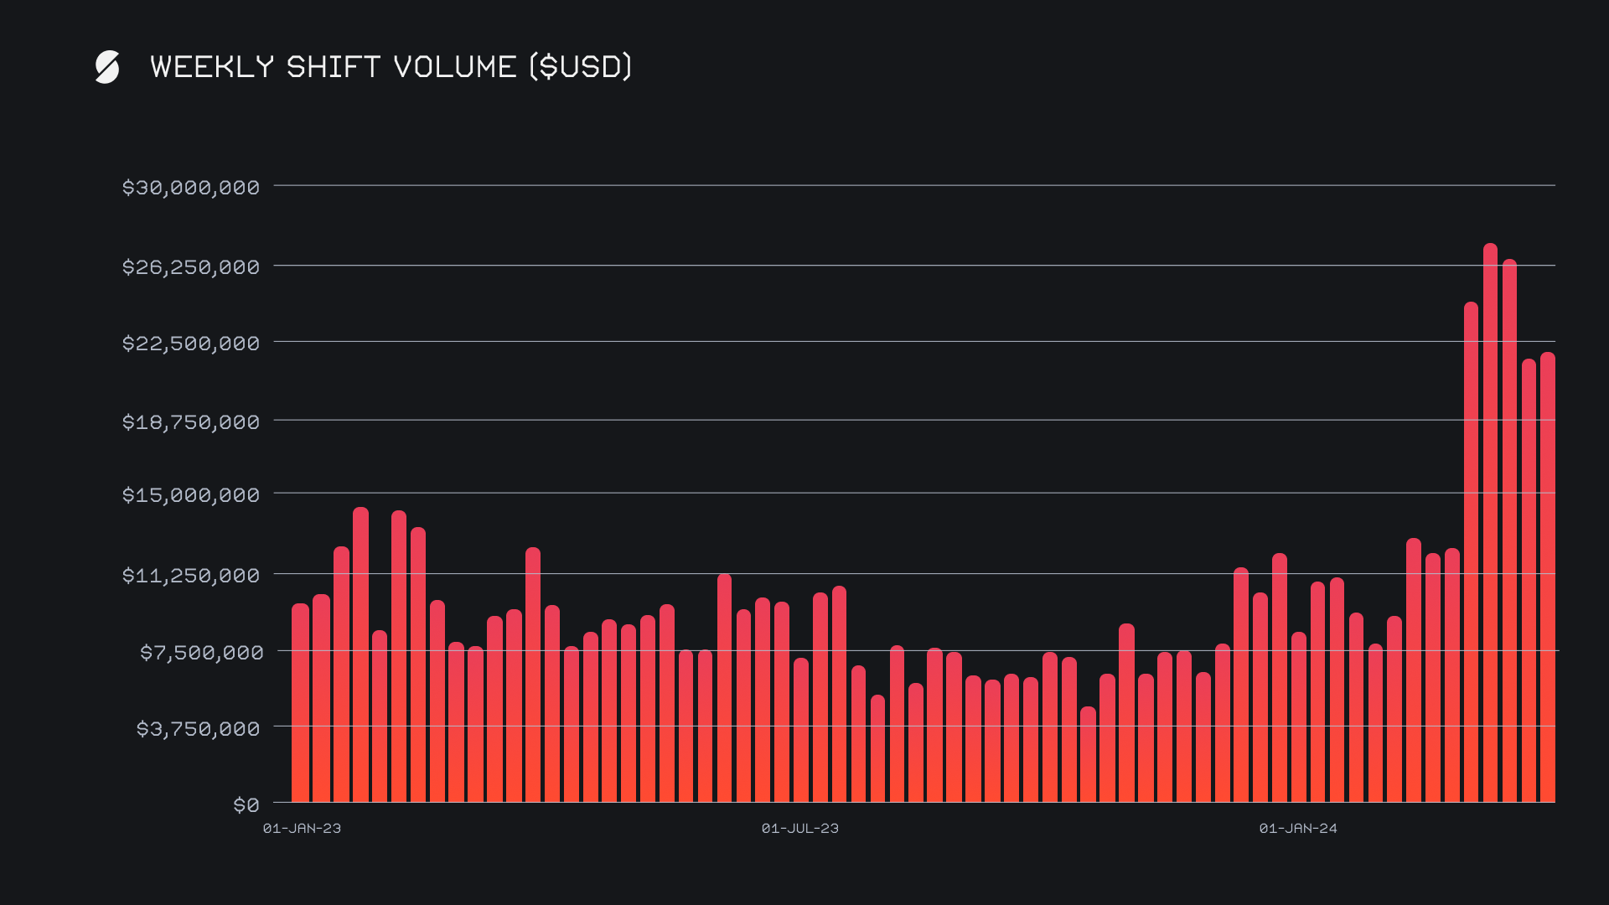This screenshot has width=1609, height=905.
Task: Click the $30,000,000 axis label
Action: [191, 187]
